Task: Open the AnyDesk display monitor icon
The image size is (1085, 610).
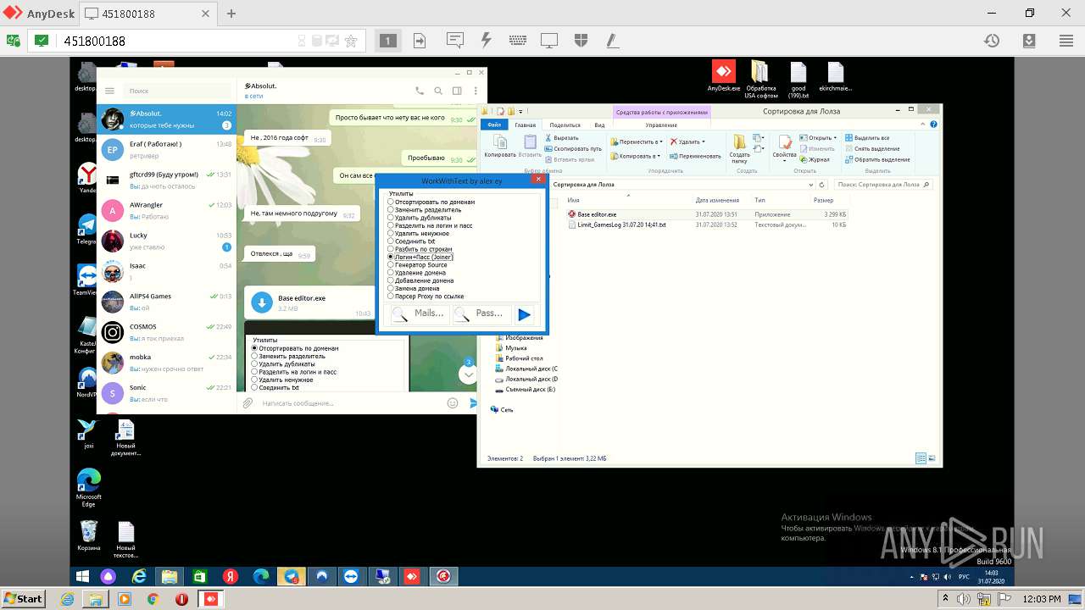Action: pyautogui.click(x=549, y=40)
